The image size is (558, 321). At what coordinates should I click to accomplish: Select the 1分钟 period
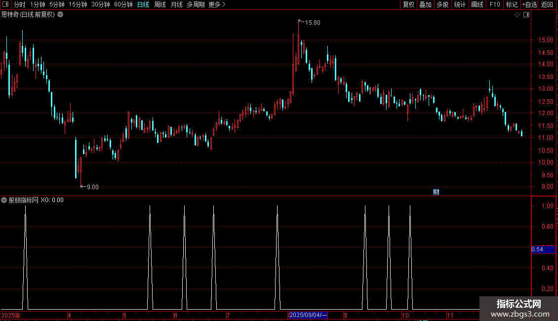[x=38, y=4]
